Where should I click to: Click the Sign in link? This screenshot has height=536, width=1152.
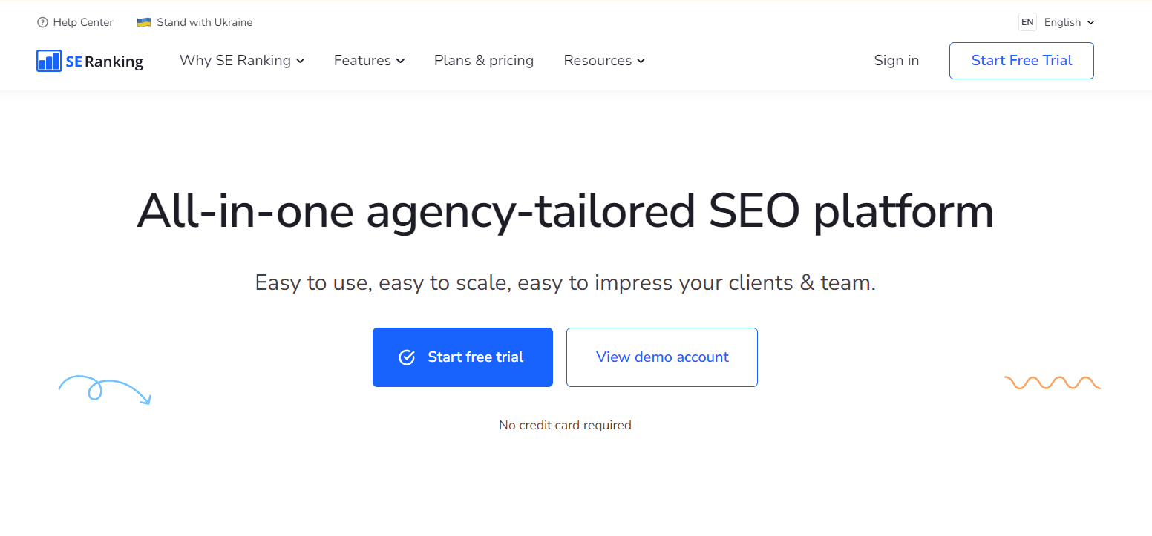pos(896,60)
